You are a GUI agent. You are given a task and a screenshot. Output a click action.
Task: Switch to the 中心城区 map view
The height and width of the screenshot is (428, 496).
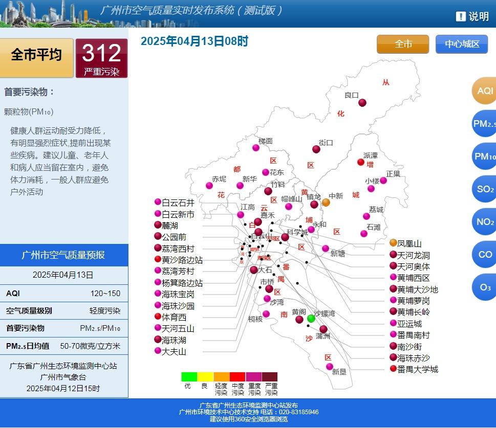(x=462, y=44)
